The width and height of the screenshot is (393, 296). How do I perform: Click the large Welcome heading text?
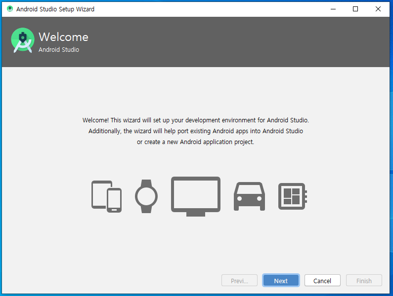click(63, 37)
